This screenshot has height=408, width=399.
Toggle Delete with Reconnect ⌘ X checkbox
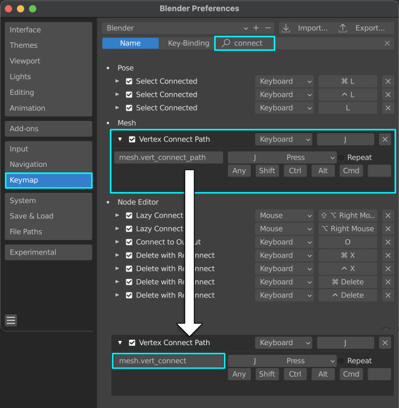coord(129,256)
